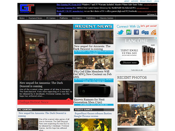Click the PS3 Cod post date and tags line
The image size is (175, 131).
[94, 80]
